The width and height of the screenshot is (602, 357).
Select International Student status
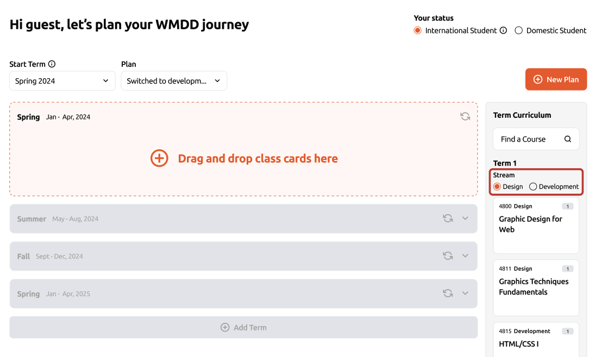(417, 30)
